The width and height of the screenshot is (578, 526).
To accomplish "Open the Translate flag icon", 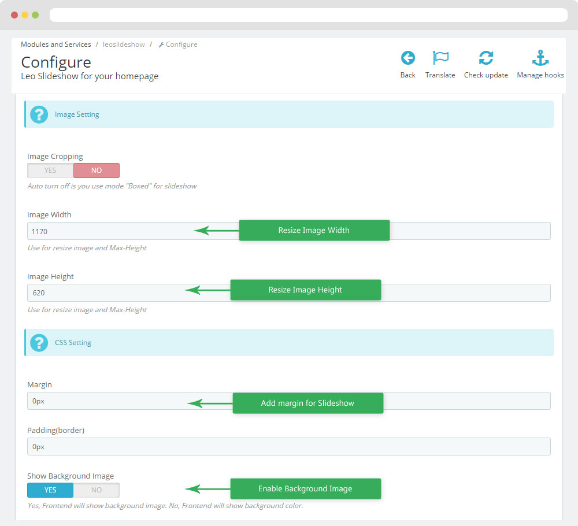I will pyautogui.click(x=440, y=58).
